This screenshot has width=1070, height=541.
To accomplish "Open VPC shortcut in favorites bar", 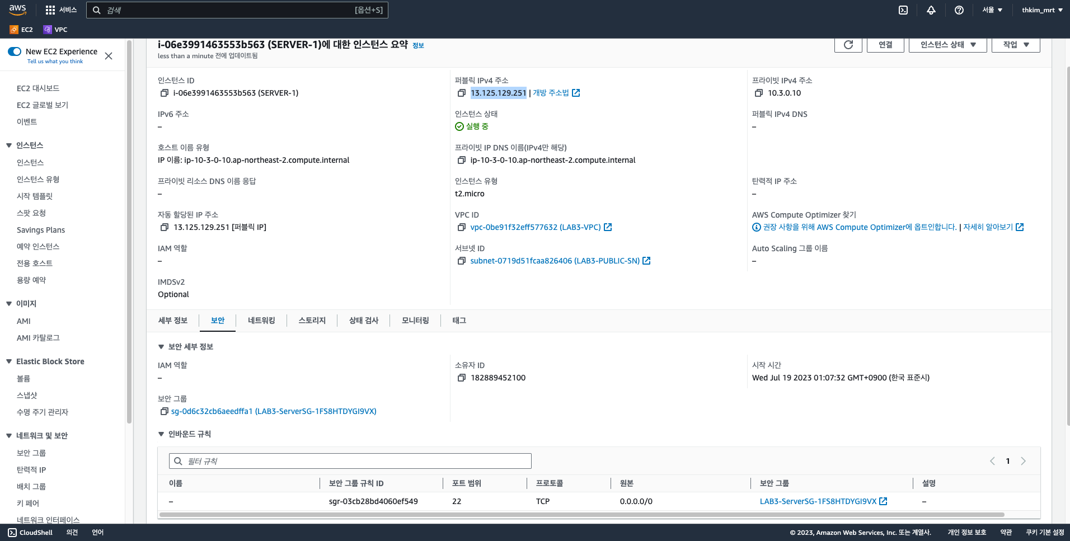I will coord(55,30).
